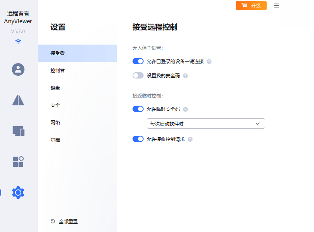The height and width of the screenshot is (232, 314).
Task: Open the connect page sail-shaped icon
Action: [18, 100]
